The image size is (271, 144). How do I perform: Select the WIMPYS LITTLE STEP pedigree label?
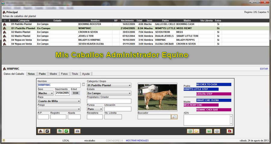pos(201,89)
